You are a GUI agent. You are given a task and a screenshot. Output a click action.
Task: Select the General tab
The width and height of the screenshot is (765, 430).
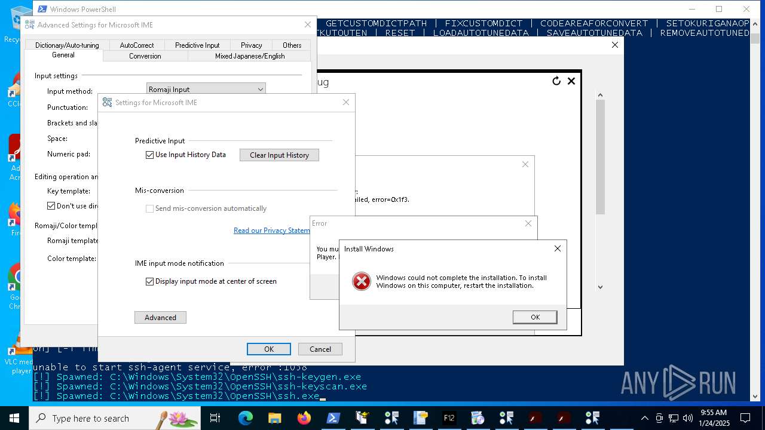[63, 55]
